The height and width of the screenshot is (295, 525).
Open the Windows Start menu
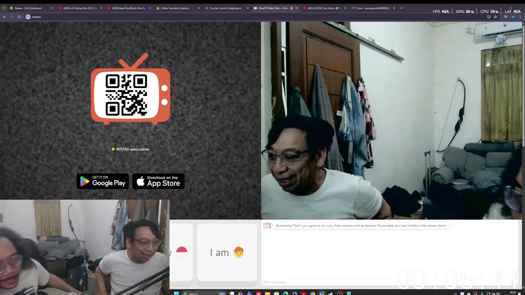[176, 293]
